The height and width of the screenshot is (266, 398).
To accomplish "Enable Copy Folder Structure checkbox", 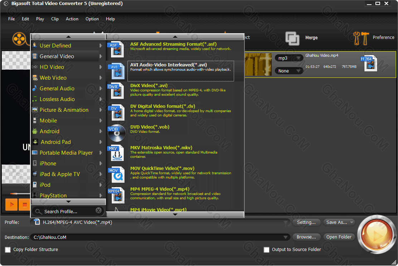I will [x=8, y=250].
